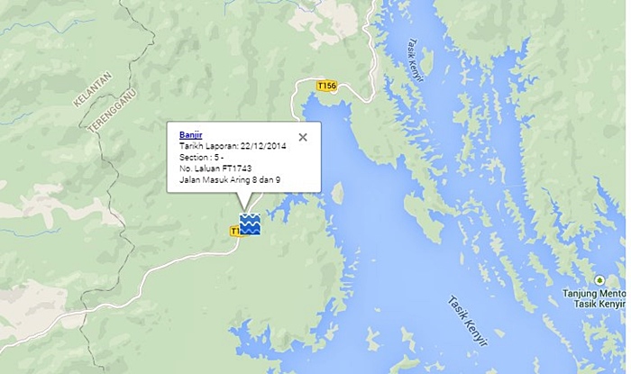Viewport: 631px width, 374px height.
Task: Select the Tanjung Mentong Tasik Kenyir label
Action: [x=594, y=298]
